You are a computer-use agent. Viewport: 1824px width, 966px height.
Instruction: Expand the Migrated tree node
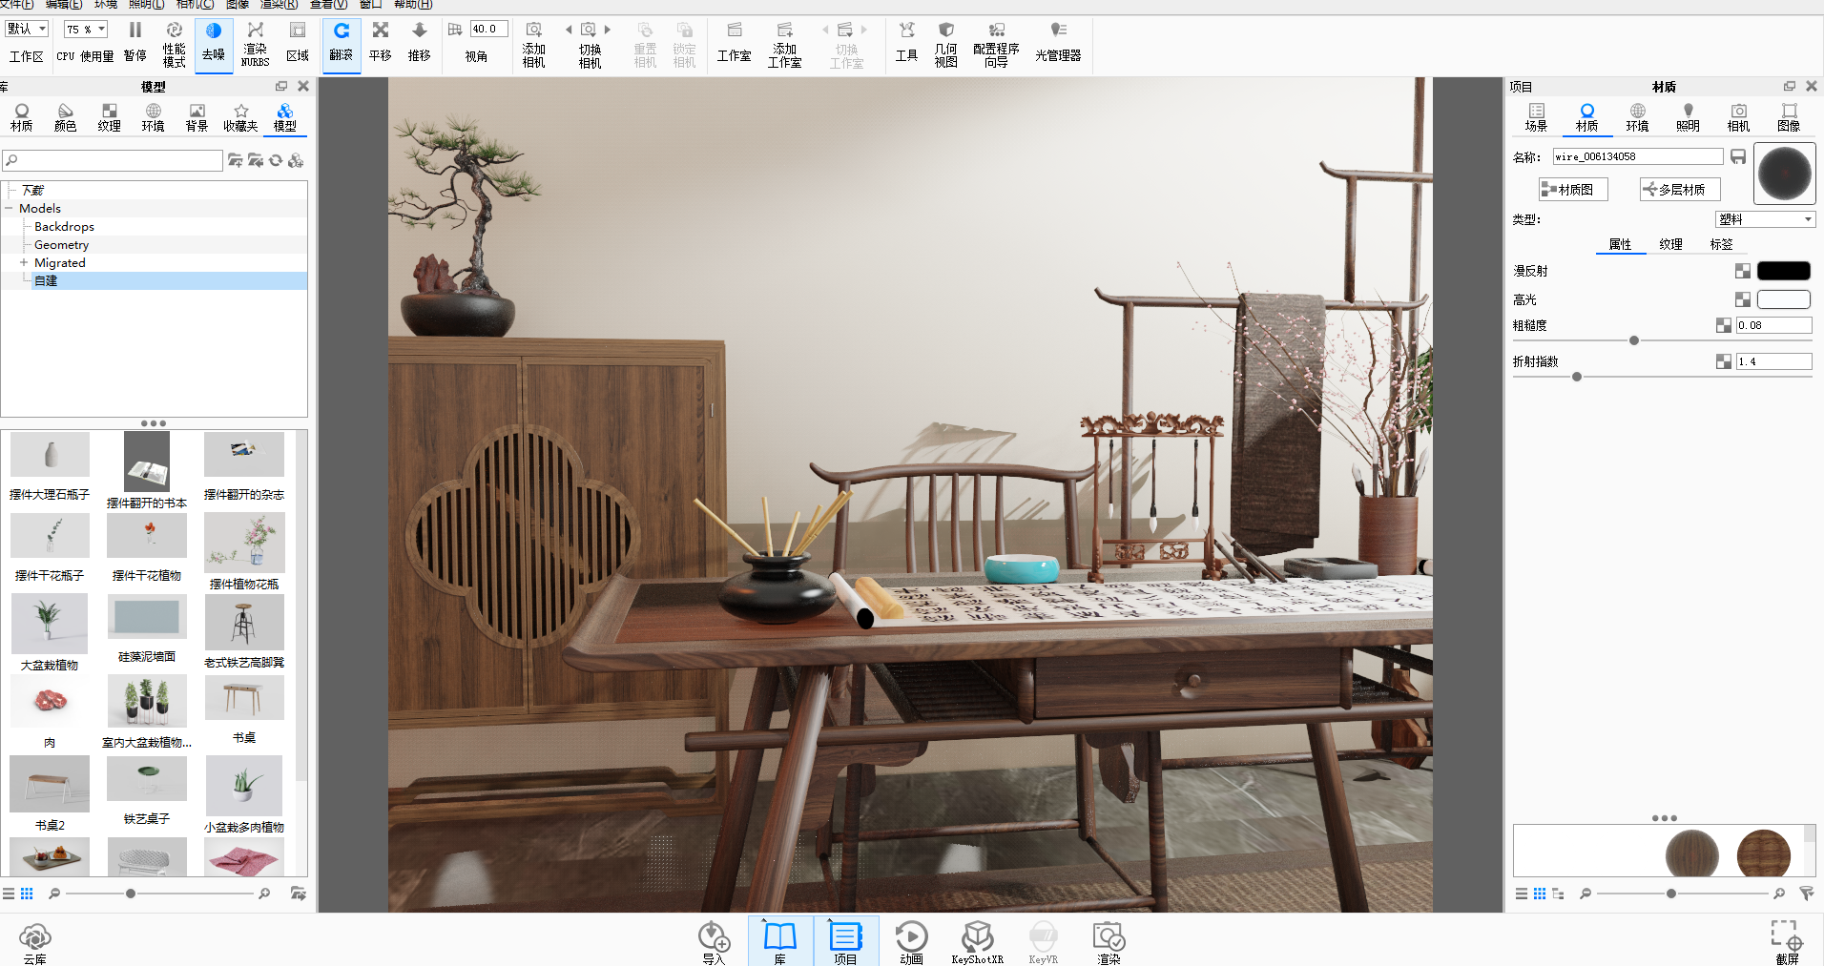[x=24, y=262]
